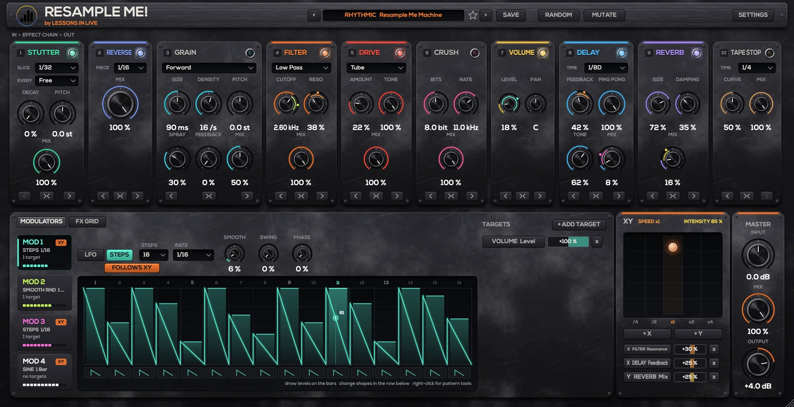
Task: Open the modulator STEPS count 16 dropdown
Action: tap(154, 255)
